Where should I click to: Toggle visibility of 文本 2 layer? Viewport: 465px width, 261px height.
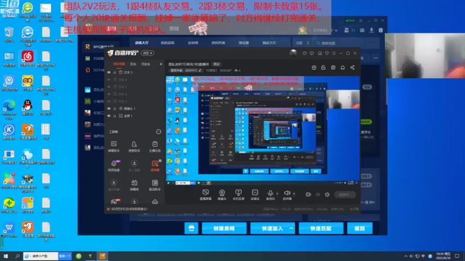[x=109, y=94]
